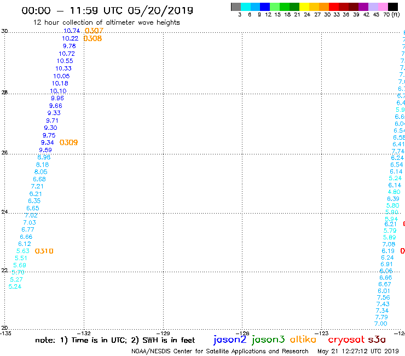Select the wave height value 10.22
This screenshot has width=405, height=356.
point(70,38)
